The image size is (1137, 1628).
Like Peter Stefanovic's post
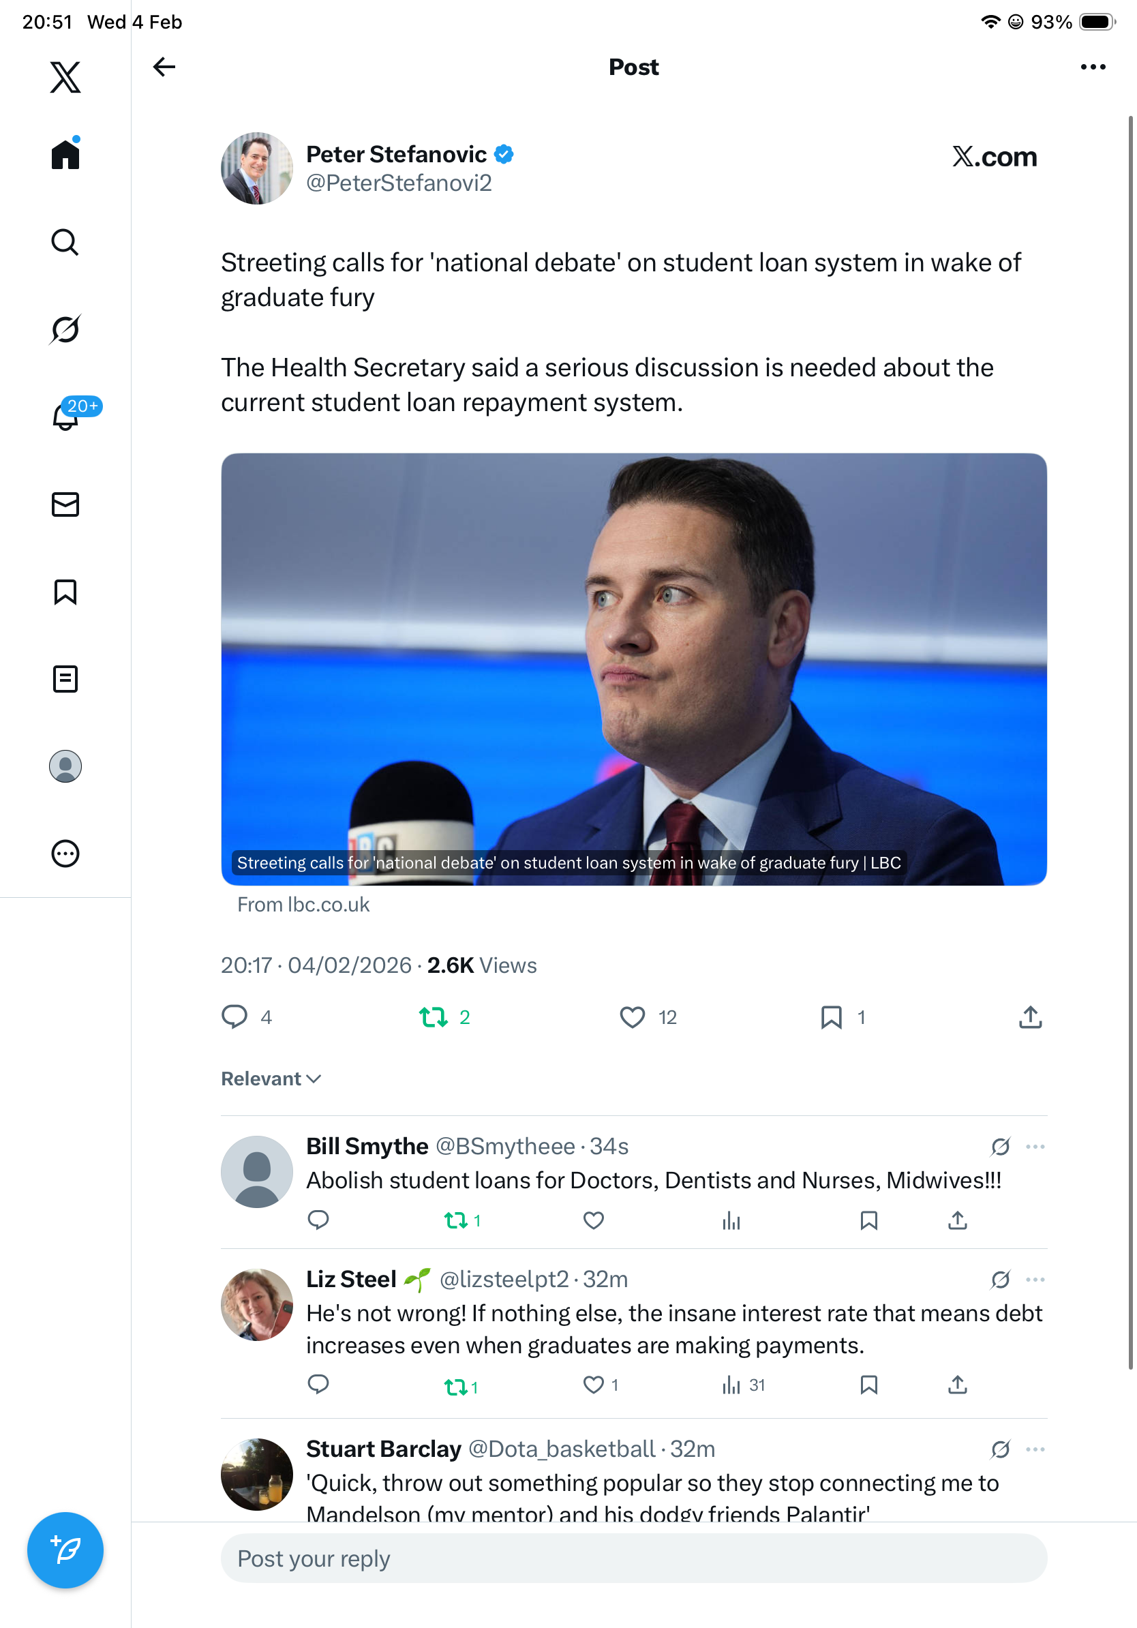pyautogui.click(x=633, y=1016)
